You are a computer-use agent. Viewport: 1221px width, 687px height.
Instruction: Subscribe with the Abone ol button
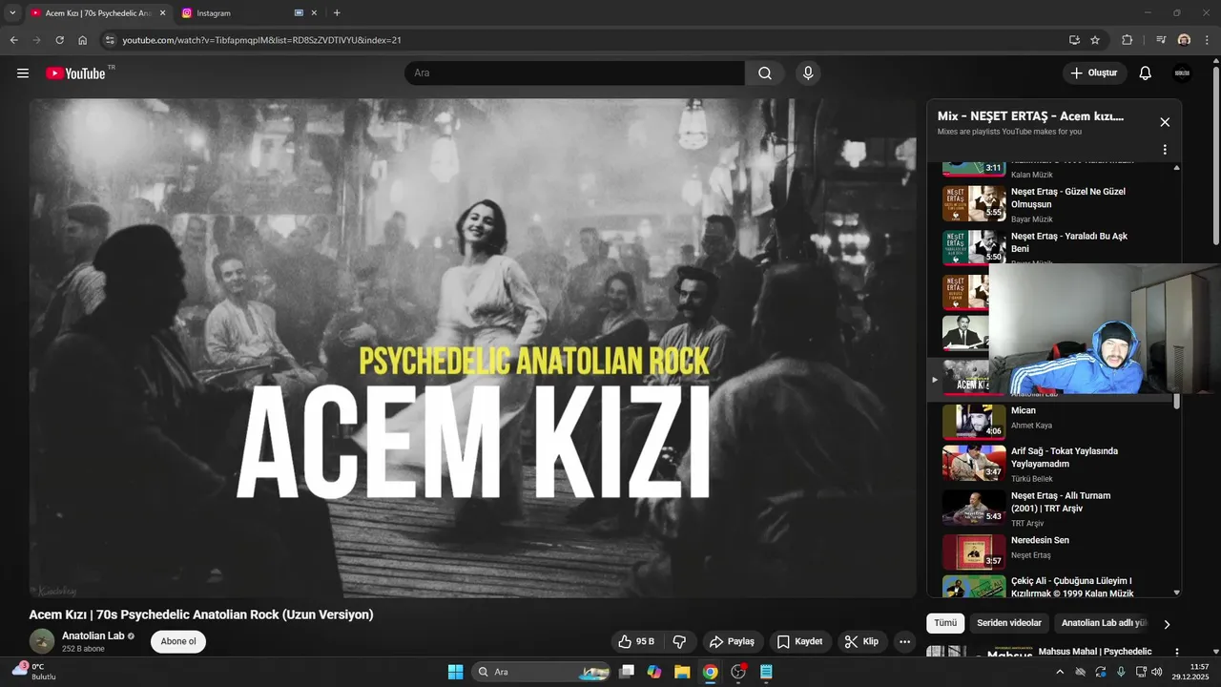pos(178,641)
